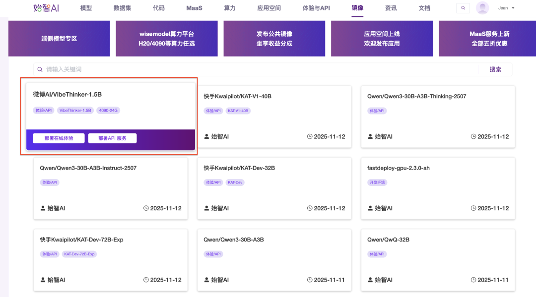
Task: Click author icon on Qwen3-30B-A3B card
Action: click(x=206, y=280)
